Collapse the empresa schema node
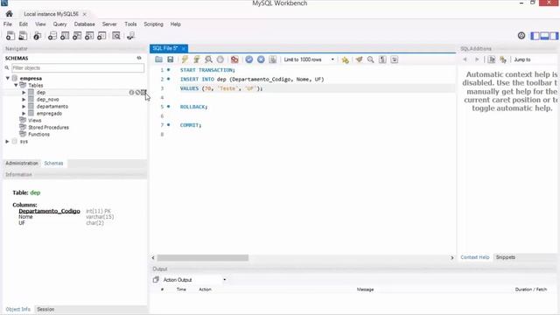 8,78
